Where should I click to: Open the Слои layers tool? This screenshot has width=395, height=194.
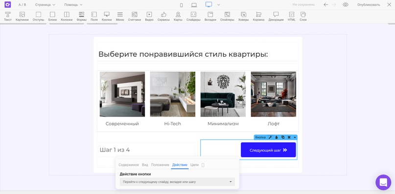point(303,16)
